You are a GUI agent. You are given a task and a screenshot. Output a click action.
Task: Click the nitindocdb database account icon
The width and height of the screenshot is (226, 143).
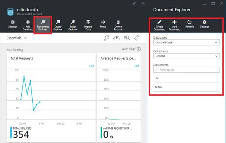point(11,12)
